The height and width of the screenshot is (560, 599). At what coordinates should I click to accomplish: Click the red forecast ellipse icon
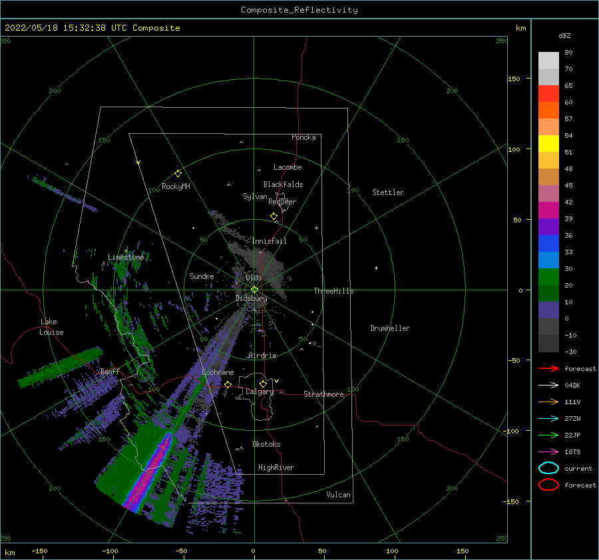pos(548,485)
